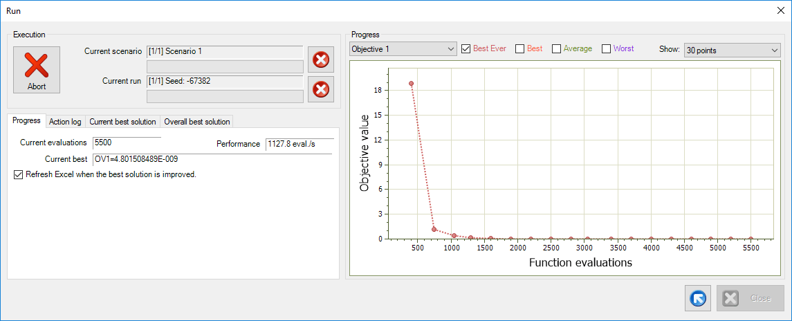Uncheck Refresh Excel when best solution improved
Screen dimensions: 792x321
pyautogui.click(x=19, y=175)
